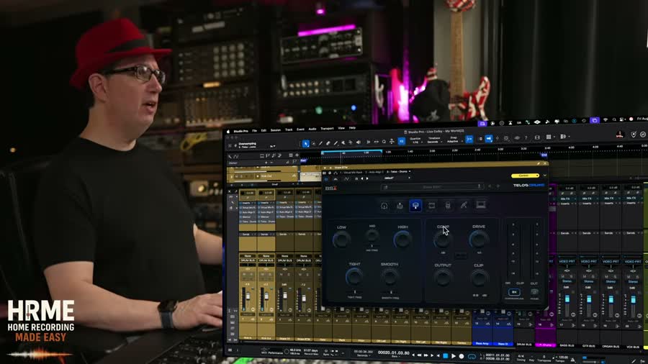The height and width of the screenshot is (364, 648).
Task: Click the LOW knob in the plugin
Action: (341, 240)
